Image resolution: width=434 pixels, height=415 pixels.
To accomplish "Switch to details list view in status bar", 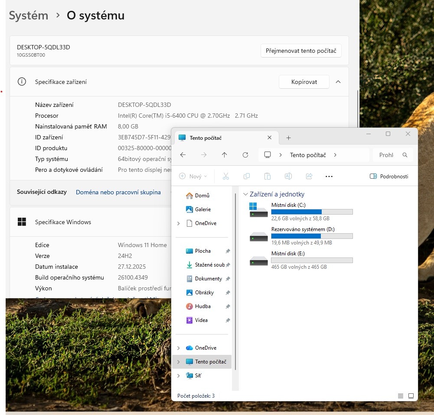I will coord(401,396).
